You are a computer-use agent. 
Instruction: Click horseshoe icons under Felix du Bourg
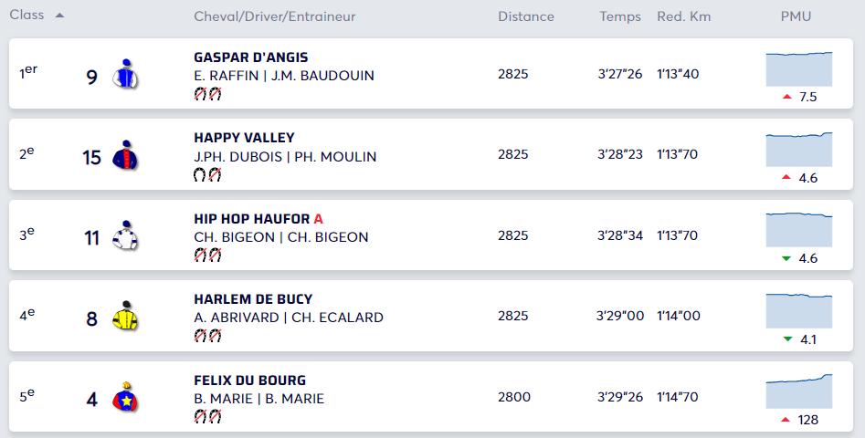click(207, 417)
